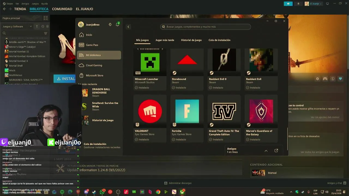349x196 pixels.
Task: Expand the Amigos panel chevron
Action: (x=266, y=151)
